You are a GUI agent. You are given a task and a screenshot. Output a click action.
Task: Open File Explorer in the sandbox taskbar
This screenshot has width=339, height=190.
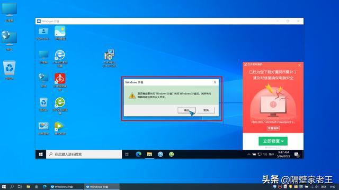click(x=149, y=154)
